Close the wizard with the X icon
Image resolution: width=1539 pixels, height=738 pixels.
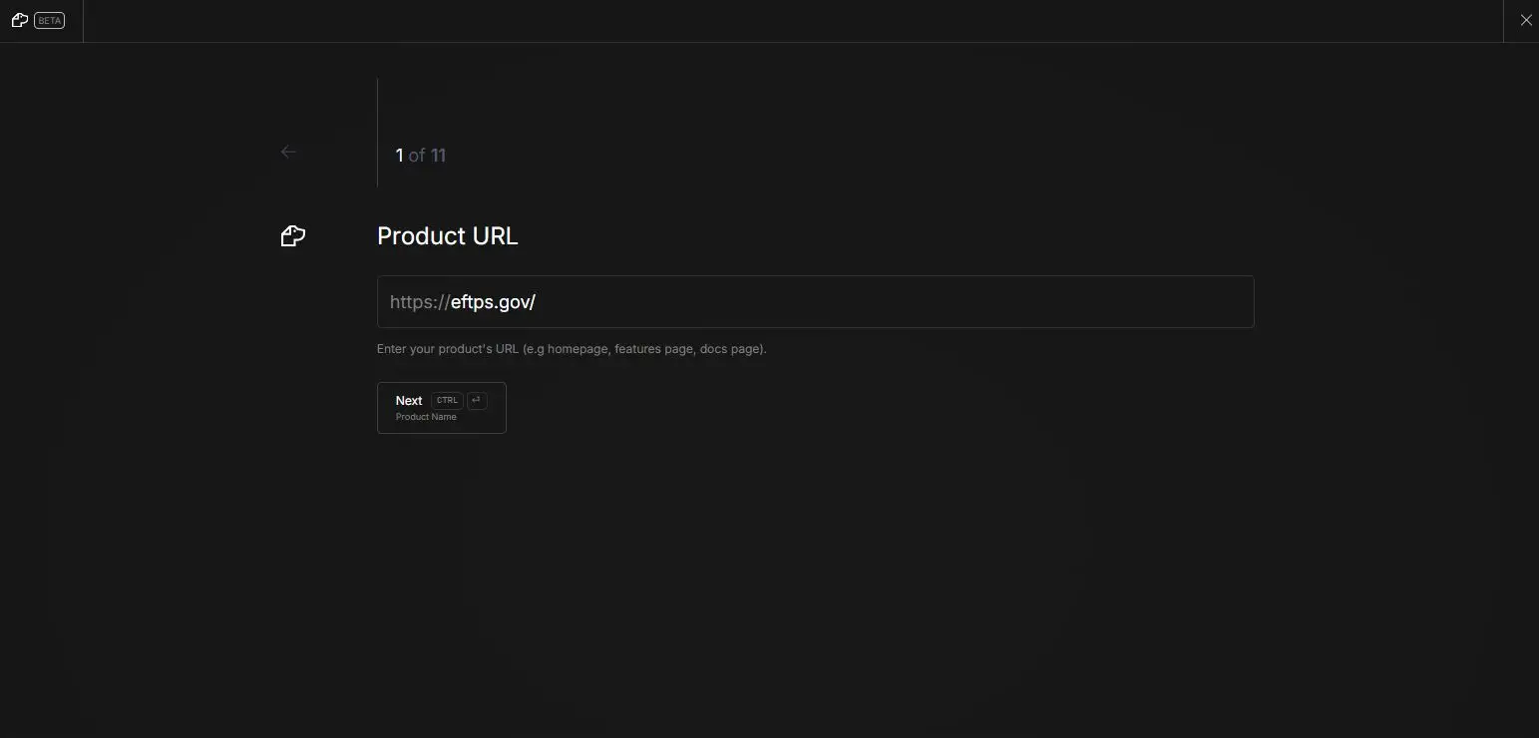pyautogui.click(x=1526, y=20)
